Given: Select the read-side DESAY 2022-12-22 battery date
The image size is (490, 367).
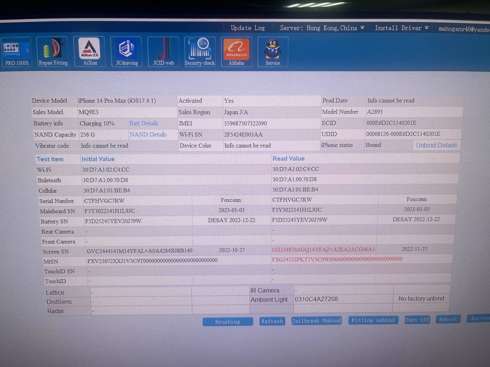Looking at the screenshot, I should click(x=416, y=219).
